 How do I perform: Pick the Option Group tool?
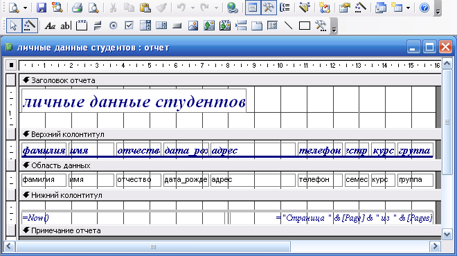(82, 26)
